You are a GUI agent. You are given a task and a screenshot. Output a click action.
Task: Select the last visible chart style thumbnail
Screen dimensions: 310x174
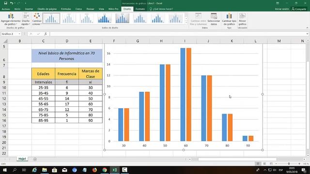175,18
